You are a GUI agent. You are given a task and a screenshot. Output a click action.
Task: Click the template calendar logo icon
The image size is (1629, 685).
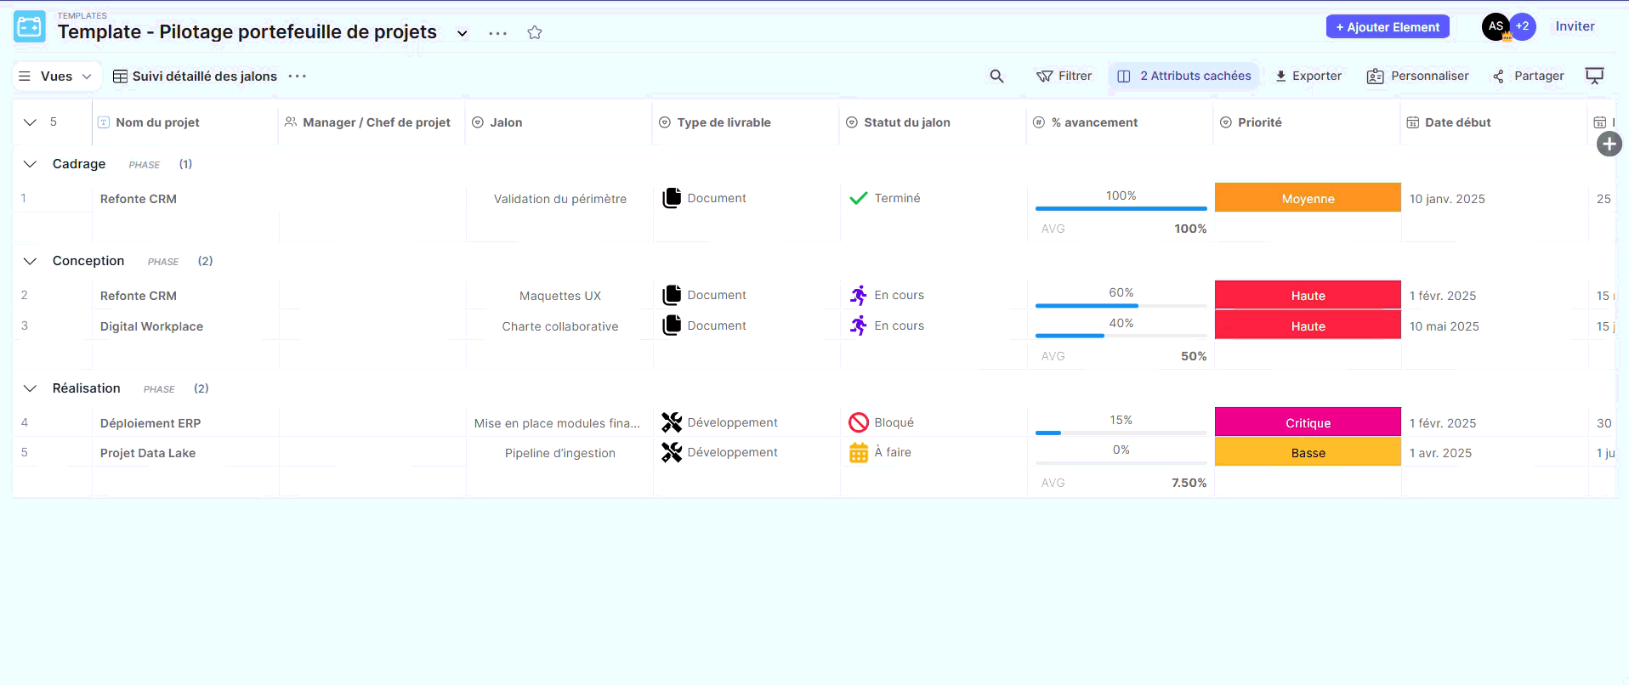pyautogui.click(x=30, y=27)
